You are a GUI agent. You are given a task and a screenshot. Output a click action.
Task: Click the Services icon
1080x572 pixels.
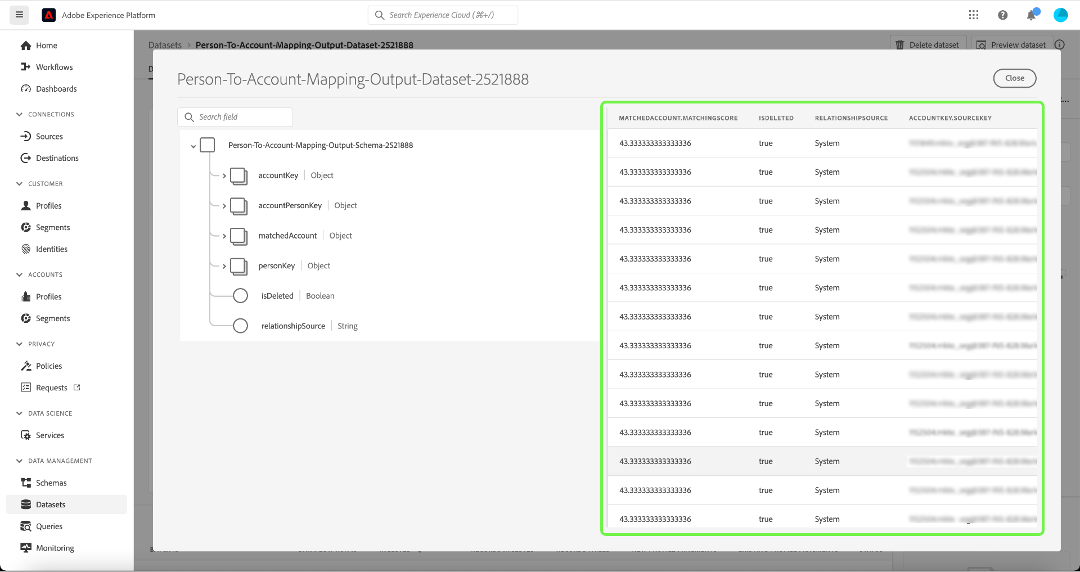pyautogui.click(x=26, y=435)
